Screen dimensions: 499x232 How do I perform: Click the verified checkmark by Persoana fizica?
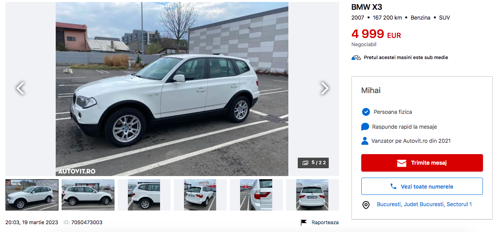(366, 112)
